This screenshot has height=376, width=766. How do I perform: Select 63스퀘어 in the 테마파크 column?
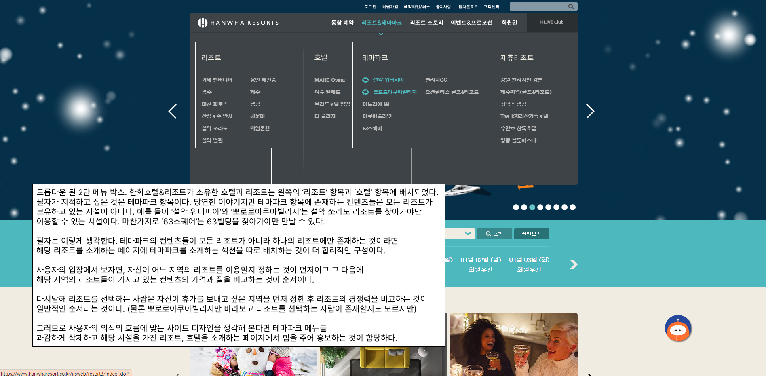[x=372, y=128]
